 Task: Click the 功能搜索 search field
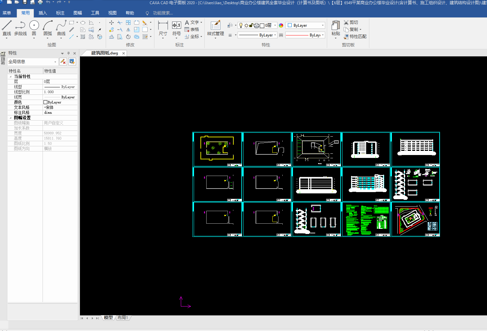tap(163, 13)
